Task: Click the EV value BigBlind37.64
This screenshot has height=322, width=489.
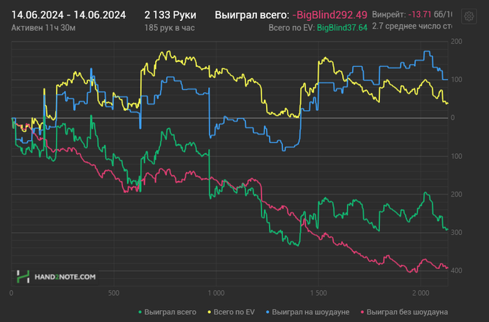Action: point(342,28)
